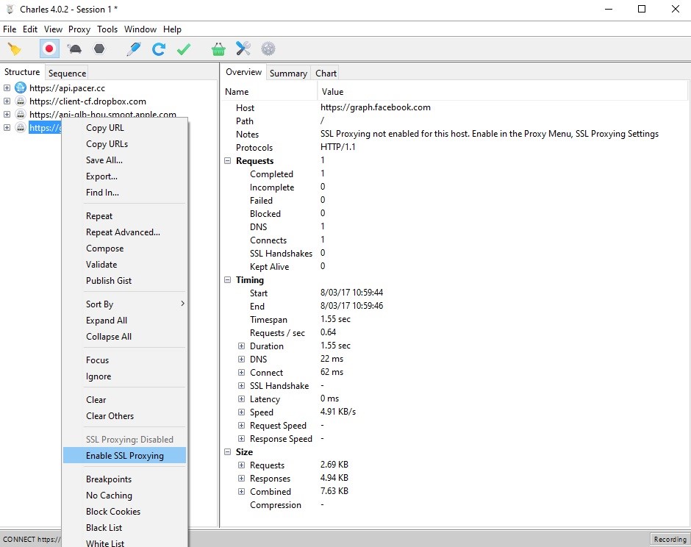The height and width of the screenshot is (547, 691).
Task: Open the Proxy menu
Action: tap(79, 29)
